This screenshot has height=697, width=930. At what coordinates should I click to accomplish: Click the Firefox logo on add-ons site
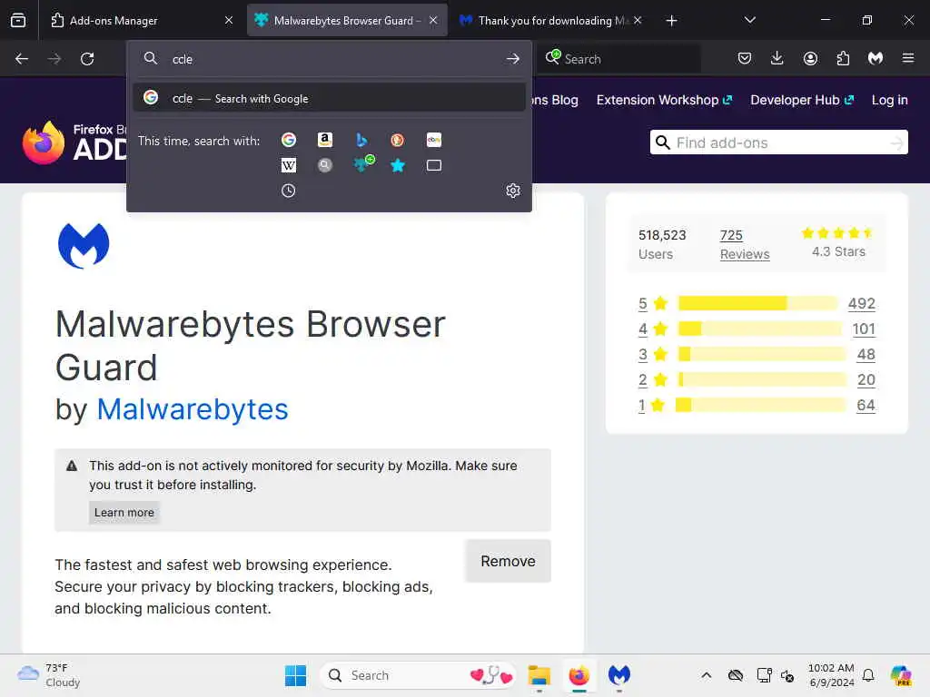tap(44, 142)
